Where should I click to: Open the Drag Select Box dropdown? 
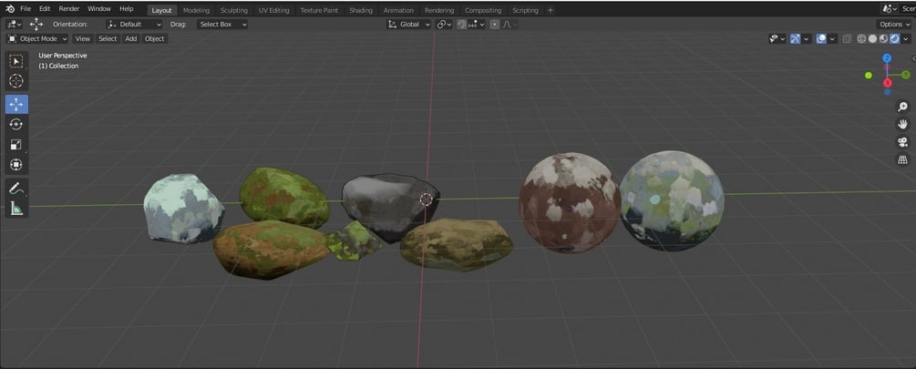[222, 25]
